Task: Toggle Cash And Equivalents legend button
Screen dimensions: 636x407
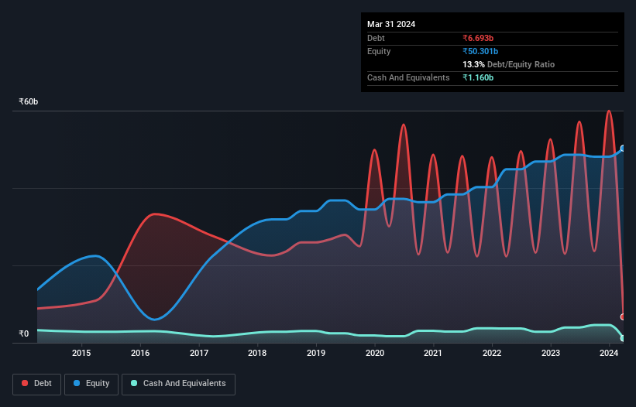Action: (x=178, y=384)
